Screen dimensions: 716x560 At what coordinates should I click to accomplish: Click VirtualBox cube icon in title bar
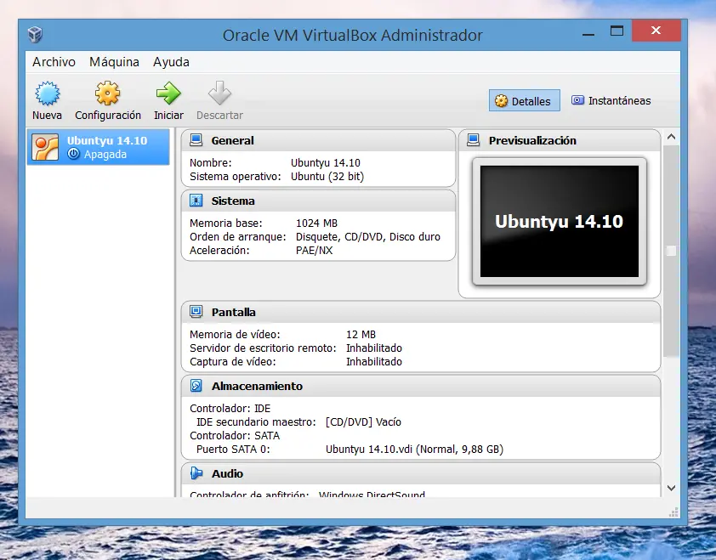[35, 34]
